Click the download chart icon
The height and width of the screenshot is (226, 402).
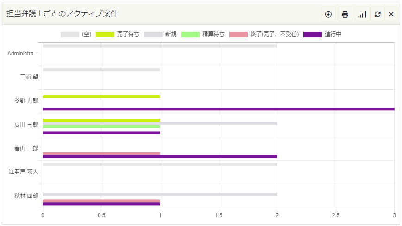(328, 14)
